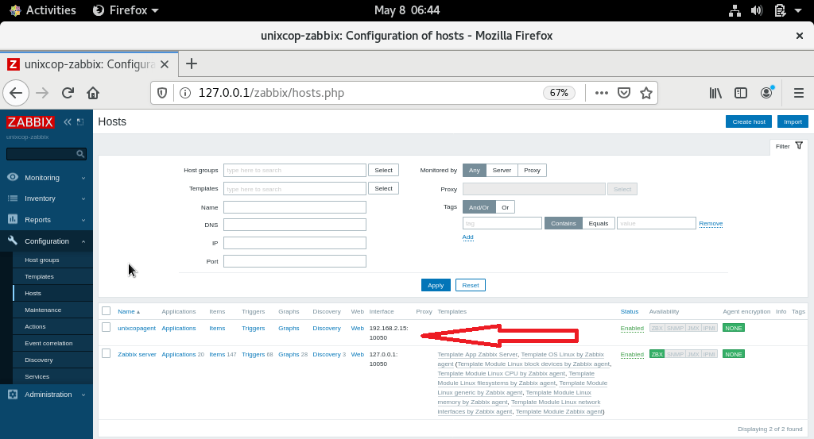
Task: Remove the tag filter row
Action: click(711, 223)
